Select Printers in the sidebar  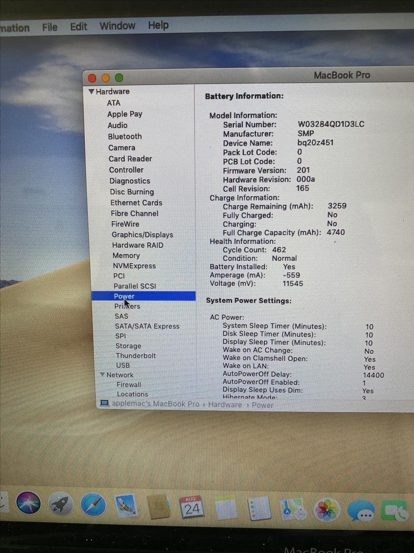click(127, 306)
